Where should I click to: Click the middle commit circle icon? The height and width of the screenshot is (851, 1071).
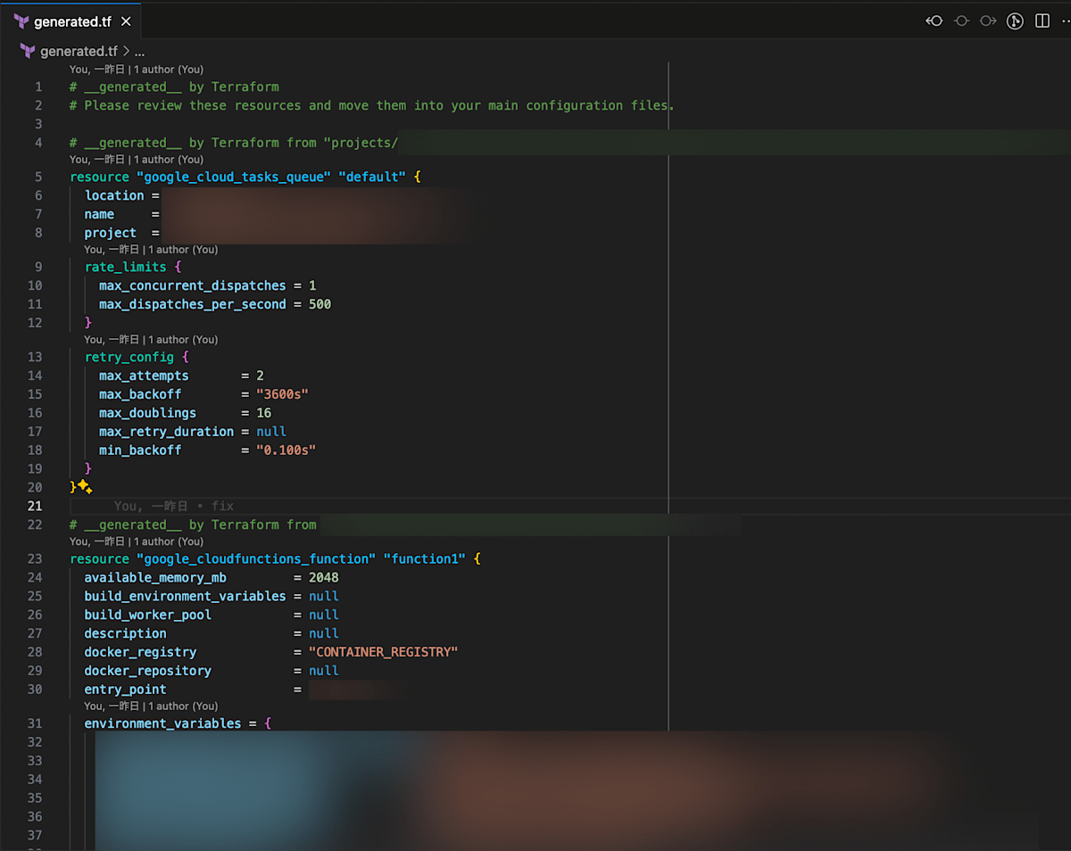tap(961, 21)
